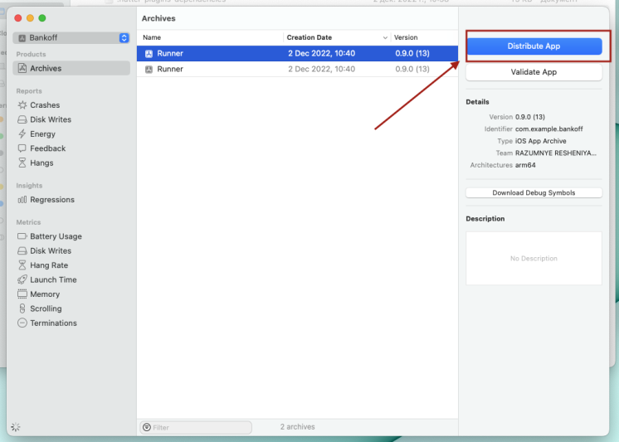619x442 pixels.
Task: Open the filter options icon menu
Action: [147, 427]
